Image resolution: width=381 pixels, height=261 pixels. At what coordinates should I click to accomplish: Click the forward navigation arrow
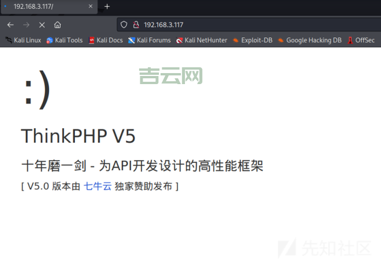tap(26, 25)
